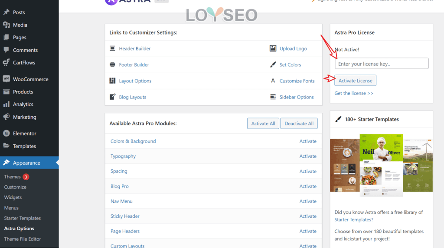Image resolution: width=444 pixels, height=248 pixels.
Task: Click the Elementor icon in sidebar
Action: pos(6,133)
